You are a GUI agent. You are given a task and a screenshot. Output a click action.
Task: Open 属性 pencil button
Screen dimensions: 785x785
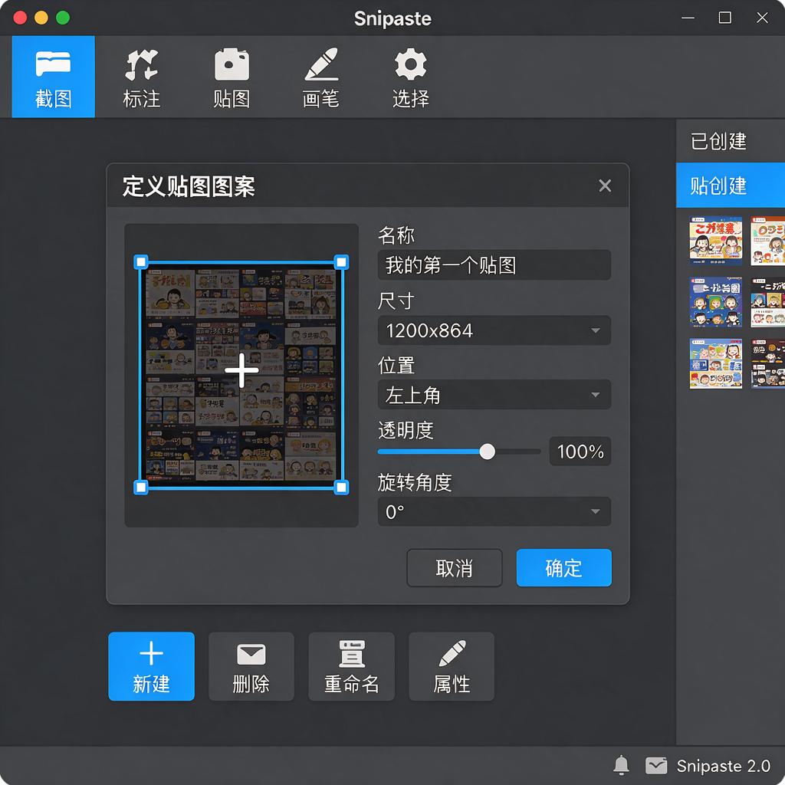tap(452, 666)
